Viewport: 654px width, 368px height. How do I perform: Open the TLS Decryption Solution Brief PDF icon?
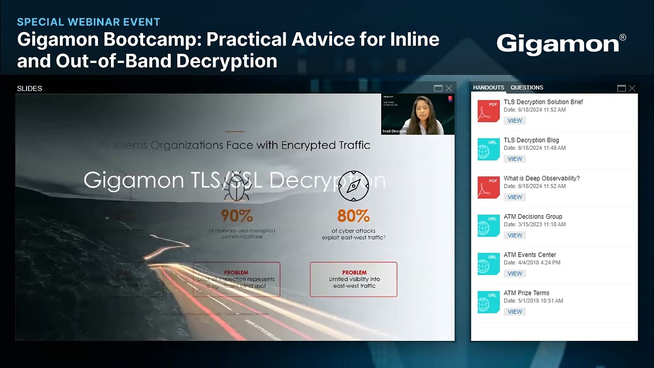click(488, 111)
